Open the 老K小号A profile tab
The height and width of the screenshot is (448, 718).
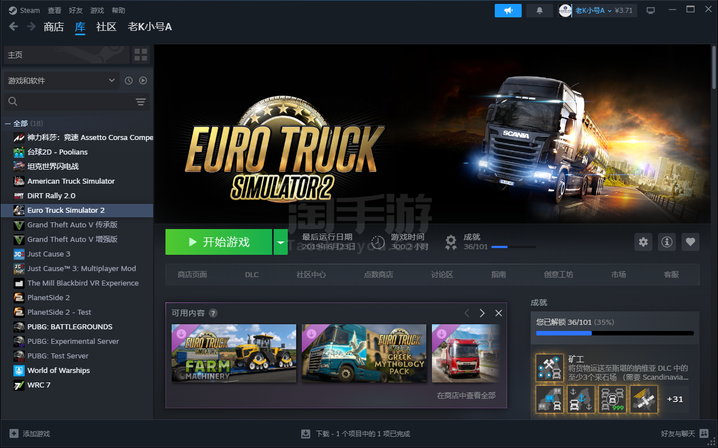pos(150,27)
